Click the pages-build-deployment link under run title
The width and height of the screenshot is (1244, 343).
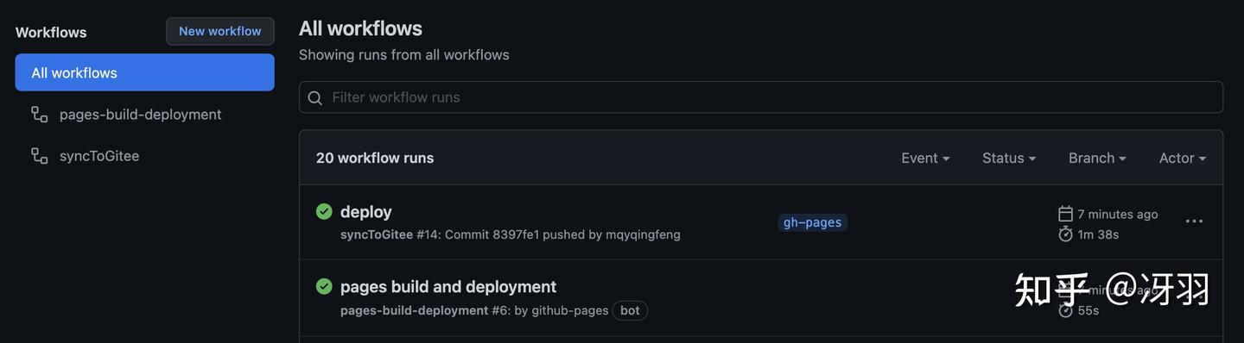pyautogui.click(x=414, y=310)
